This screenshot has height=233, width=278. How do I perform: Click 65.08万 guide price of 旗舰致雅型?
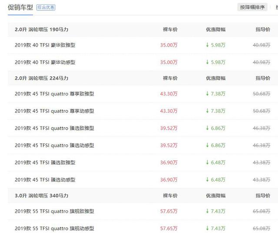point(261,211)
